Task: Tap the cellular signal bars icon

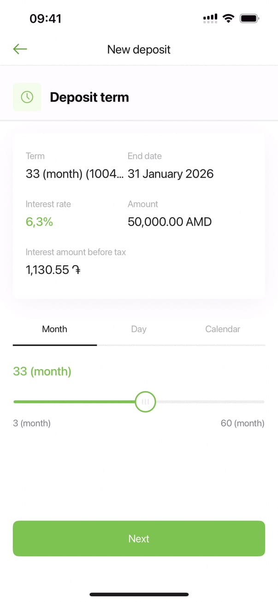Action: [x=210, y=18]
